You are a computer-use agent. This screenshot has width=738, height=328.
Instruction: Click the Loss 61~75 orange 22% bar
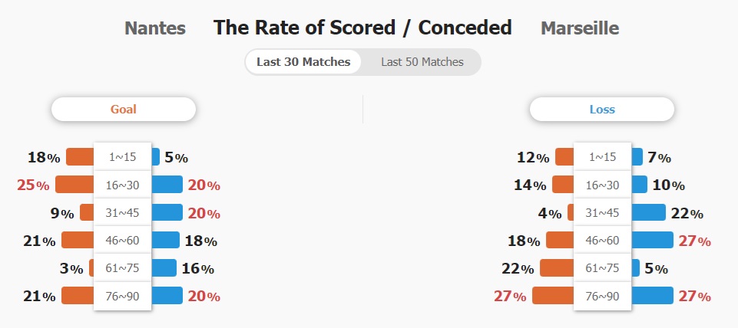pyautogui.click(x=557, y=268)
